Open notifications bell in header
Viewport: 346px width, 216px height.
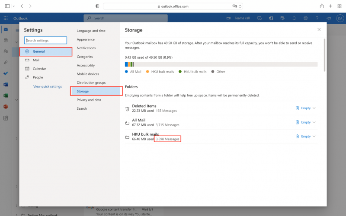(x=294, y=18)
